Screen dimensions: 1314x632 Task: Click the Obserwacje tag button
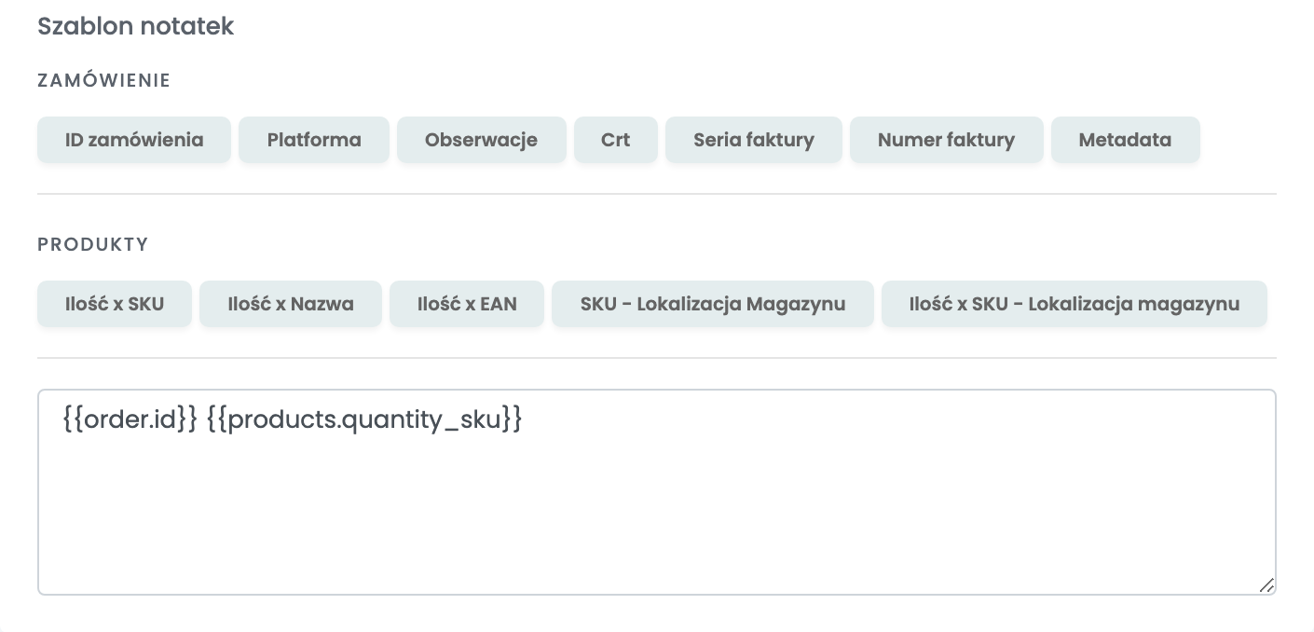(482, 140)
